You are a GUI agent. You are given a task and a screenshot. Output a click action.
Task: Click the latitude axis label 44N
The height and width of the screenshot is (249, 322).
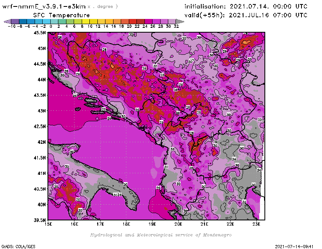[41, 79]
